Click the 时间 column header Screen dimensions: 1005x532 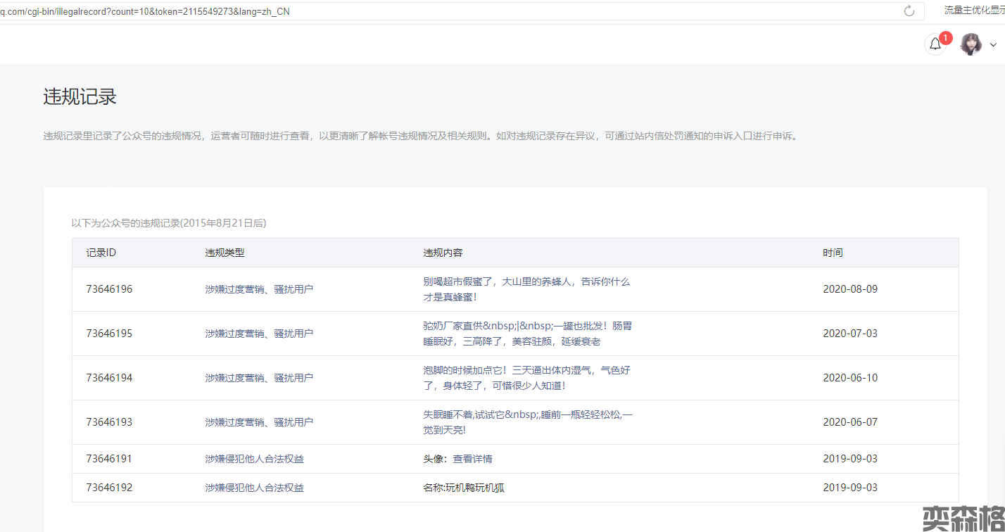coord(833,253)
